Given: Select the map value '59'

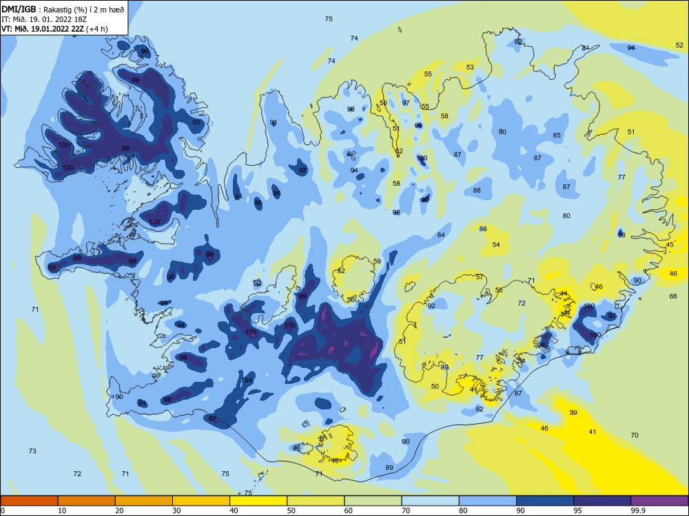Looking at the screenshot, I should coord(377,261).
